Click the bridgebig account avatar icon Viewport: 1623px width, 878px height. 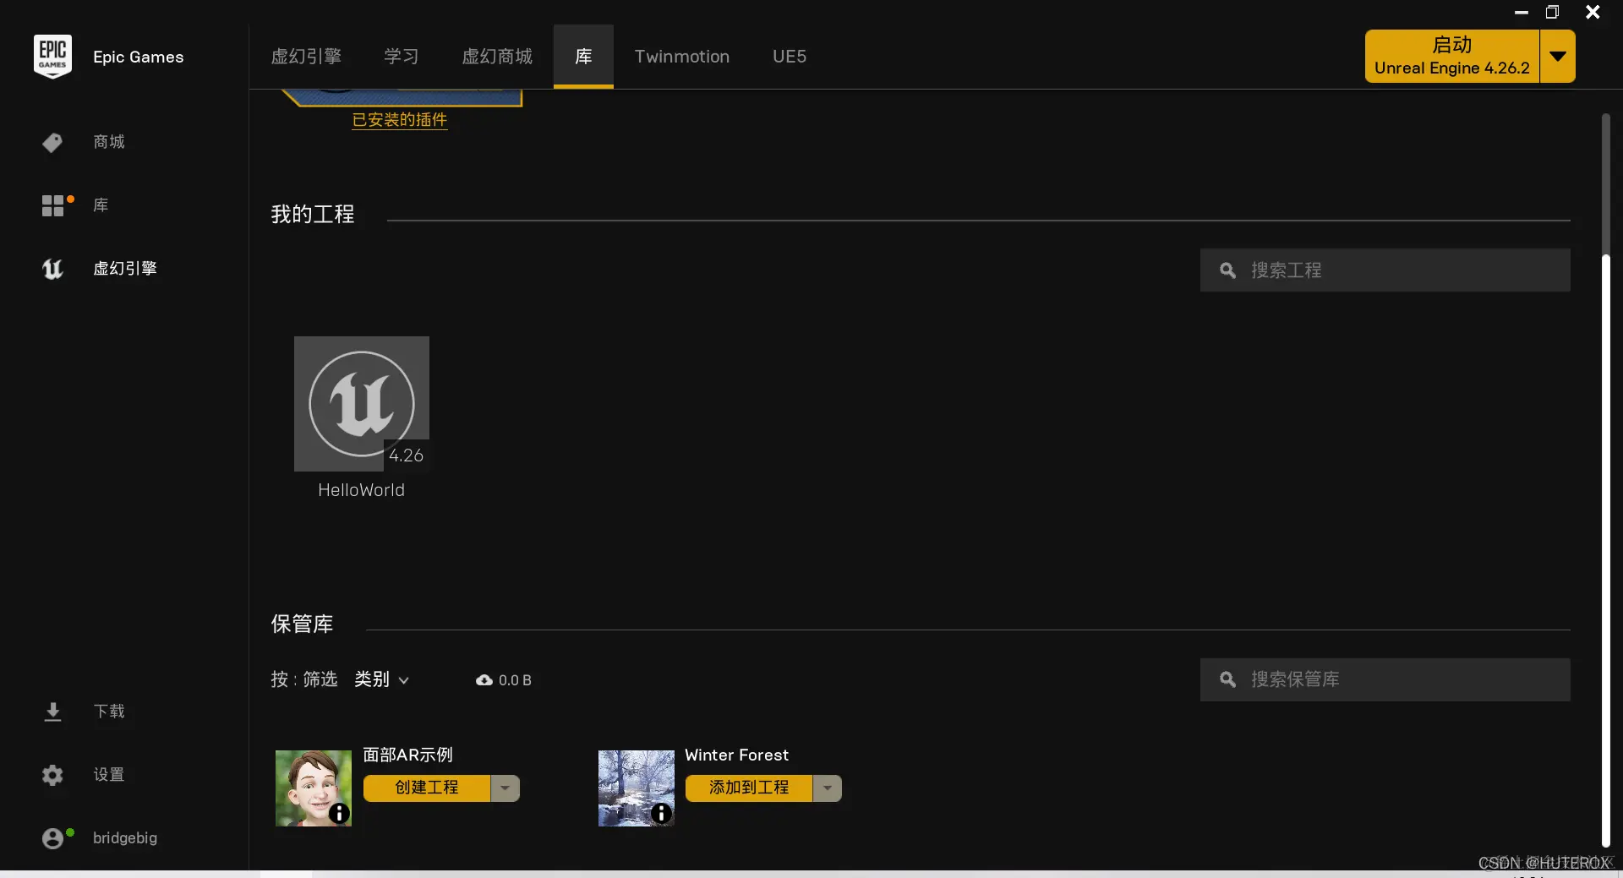click(x=52, y=838)
